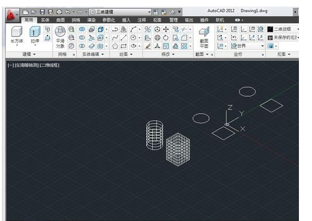Click the [东南等轴测] viewport view control
312x221 pixels.
(27, 65)
